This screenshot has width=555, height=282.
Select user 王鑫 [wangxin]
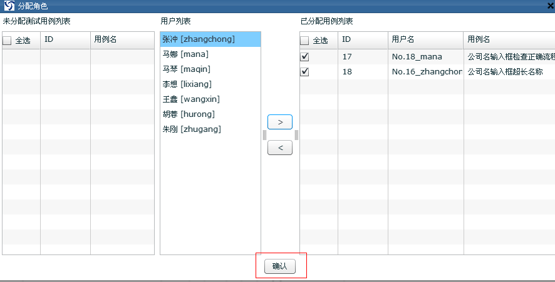[x=190, y=99]
